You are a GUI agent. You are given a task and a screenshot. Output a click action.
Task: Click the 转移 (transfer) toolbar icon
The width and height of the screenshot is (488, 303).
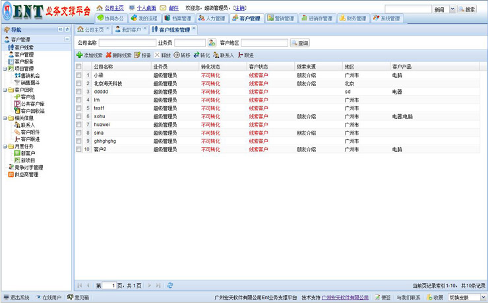pyautogui.click(x=177, y=55)
